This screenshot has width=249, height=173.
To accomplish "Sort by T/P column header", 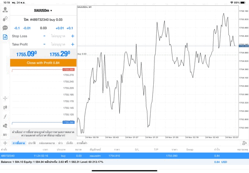I will click(156, 149).
